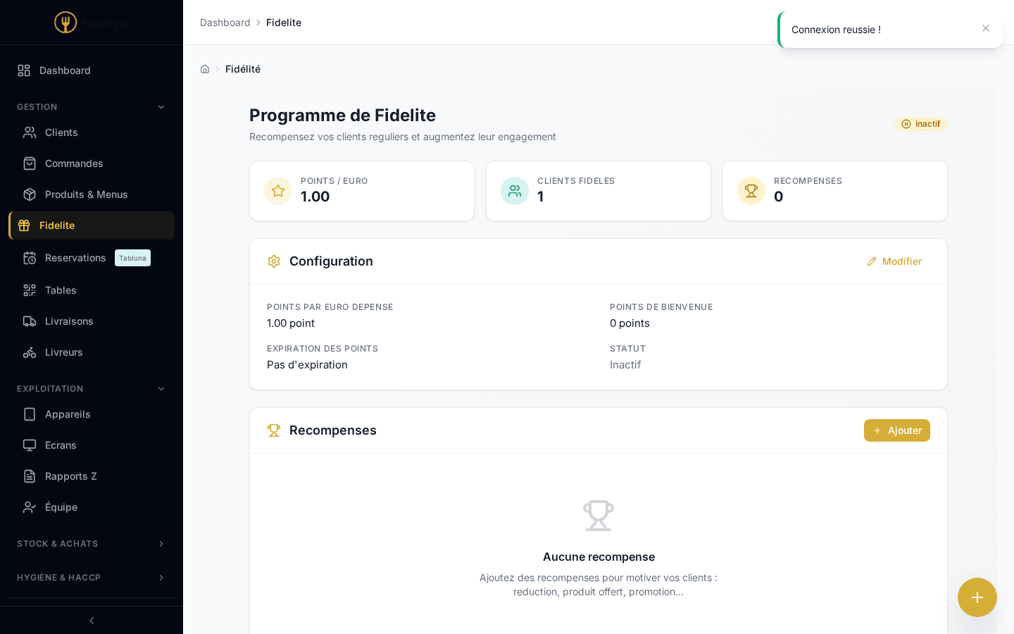
Task: Click the Équipe user icon
Action: coord(30,507)
